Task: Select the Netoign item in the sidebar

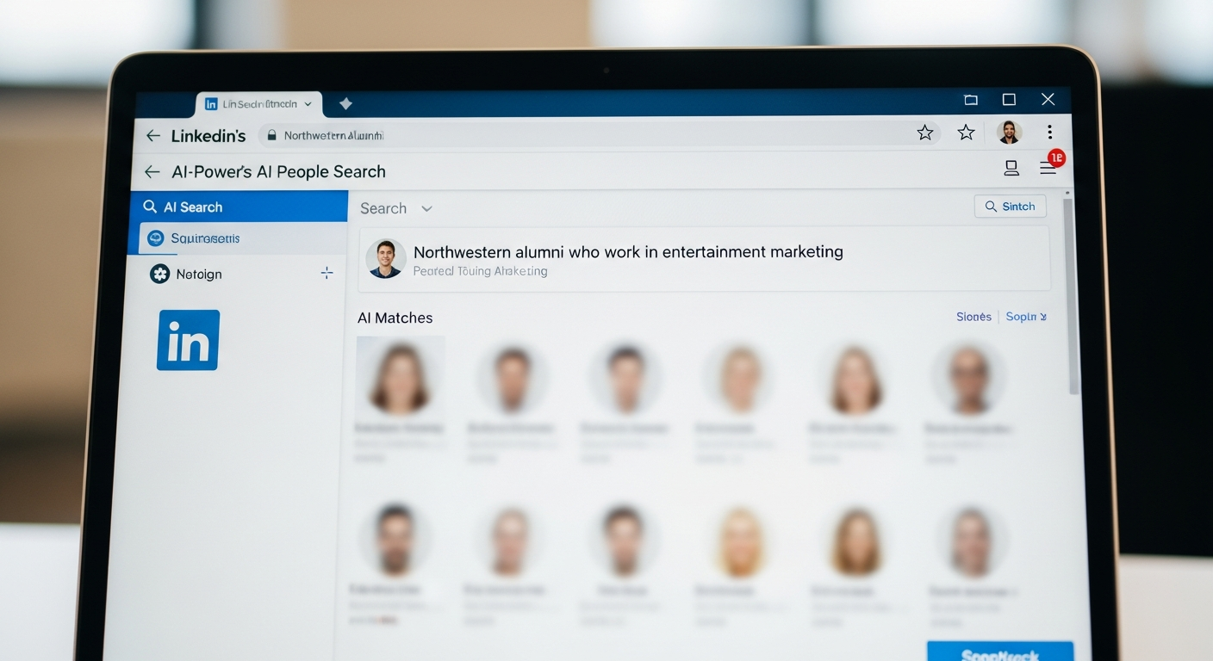Action: (x=199, y=275)
